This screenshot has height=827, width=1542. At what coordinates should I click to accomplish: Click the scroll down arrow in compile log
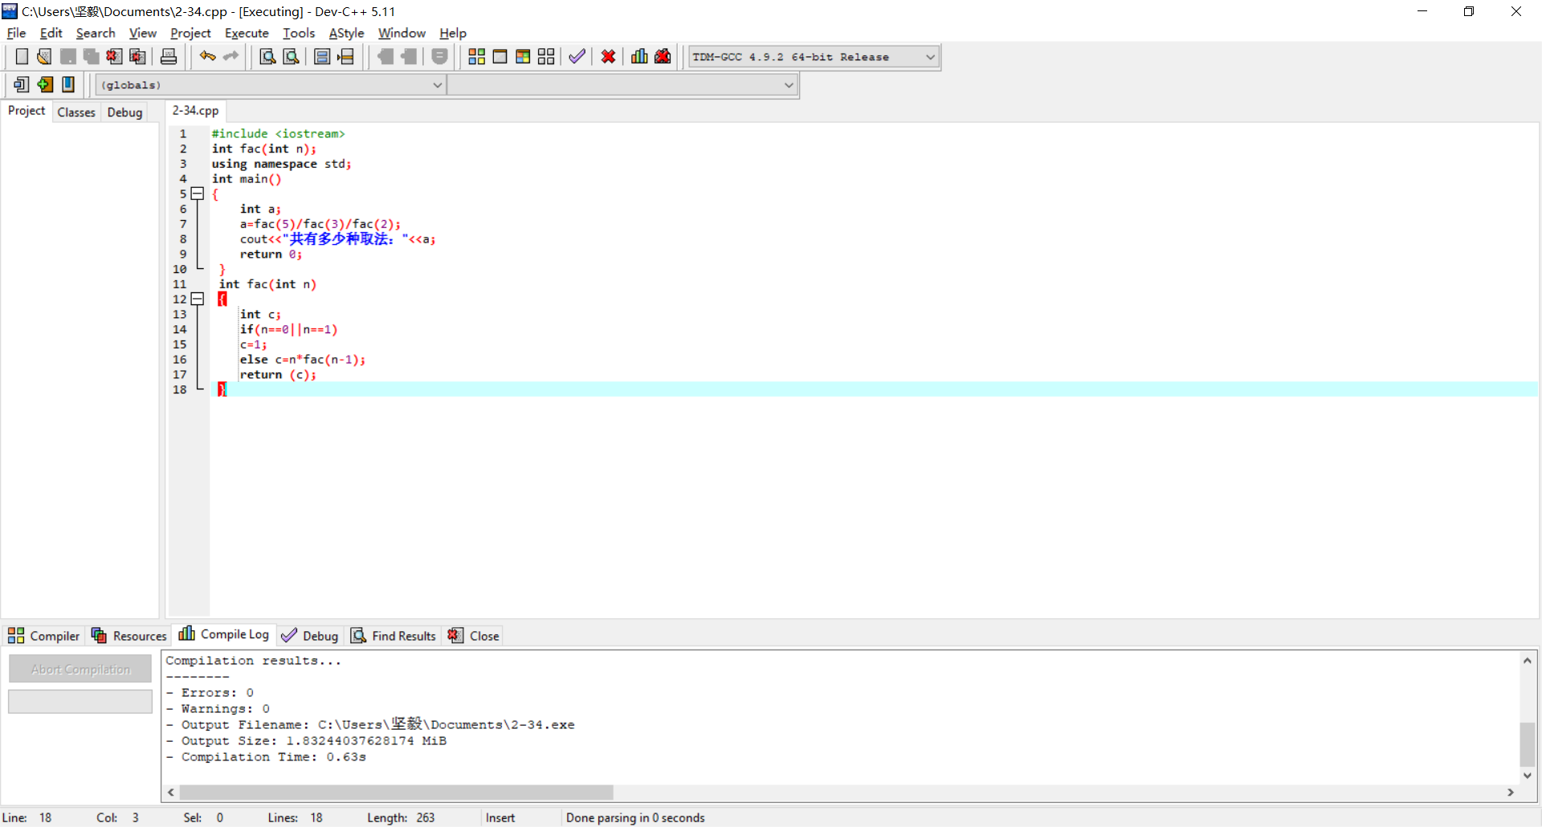(1528, 776)
